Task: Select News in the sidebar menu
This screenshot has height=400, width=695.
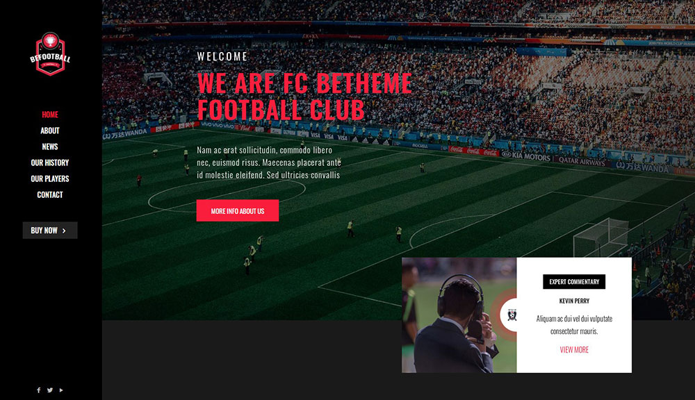Action: coord(50,147)
